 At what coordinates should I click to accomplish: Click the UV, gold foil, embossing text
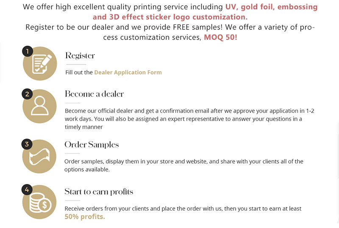click(271, 7)
